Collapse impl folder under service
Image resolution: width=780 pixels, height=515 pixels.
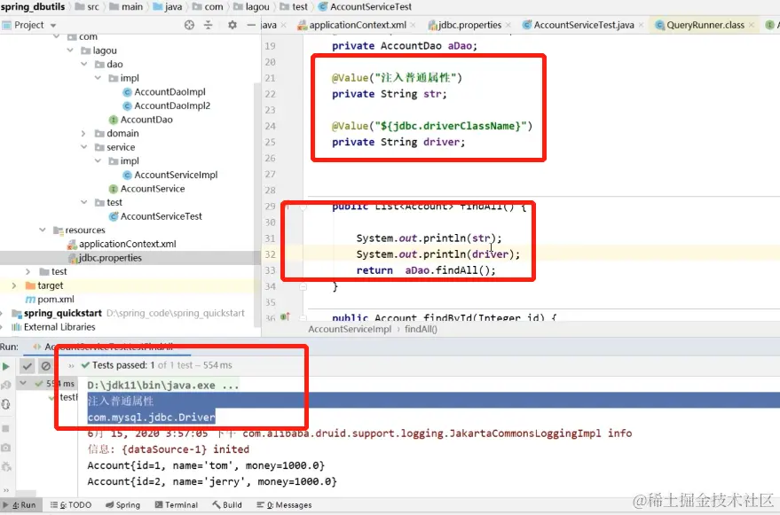(98, 161)
